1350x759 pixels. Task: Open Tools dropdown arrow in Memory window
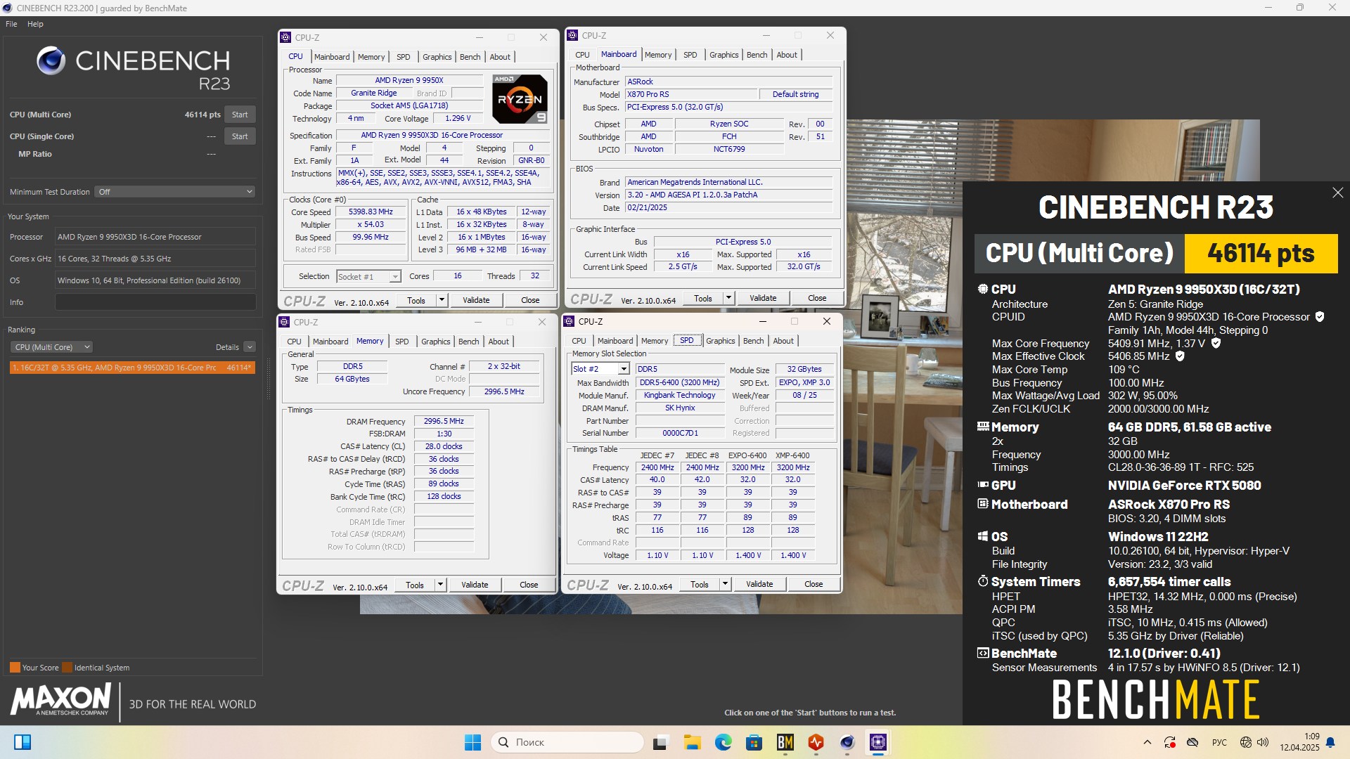tap(440, 585)
